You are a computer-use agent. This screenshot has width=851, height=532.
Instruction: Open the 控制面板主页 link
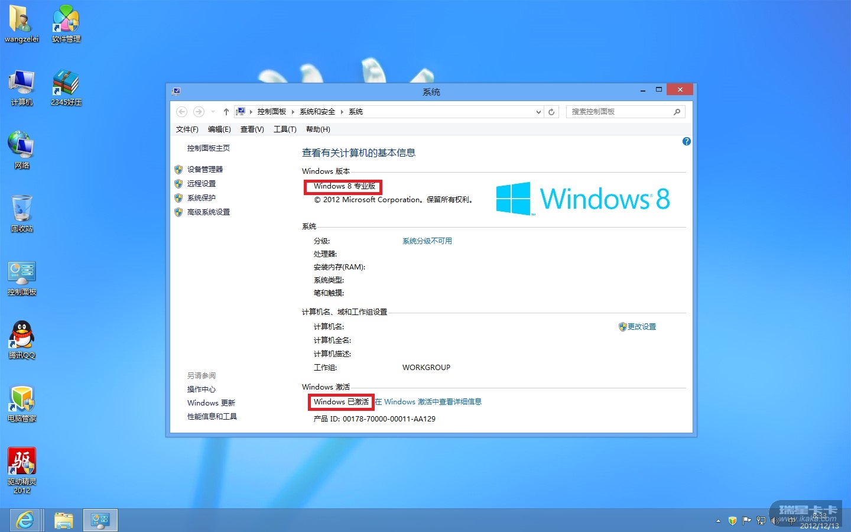click(x=209, y=148)
